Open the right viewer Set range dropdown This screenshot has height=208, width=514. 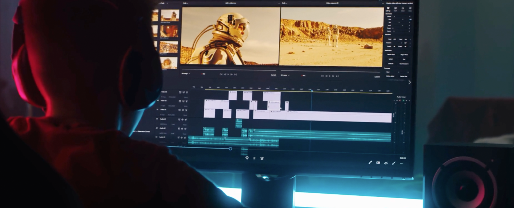285,75
